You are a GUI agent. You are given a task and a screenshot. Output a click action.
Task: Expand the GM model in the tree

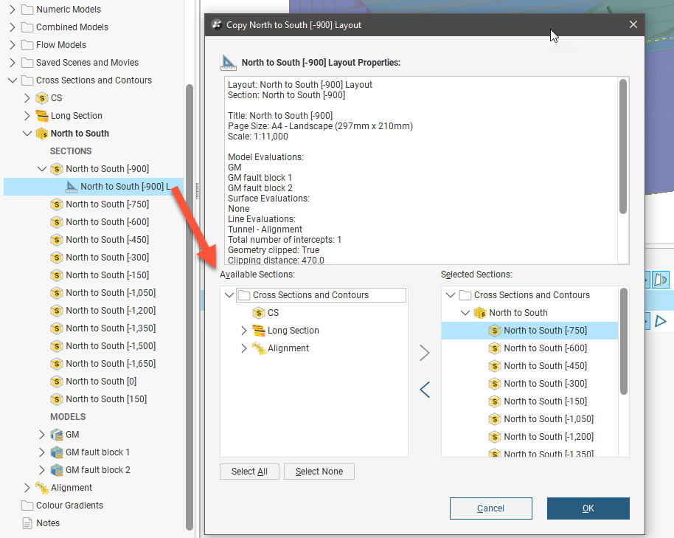click(42, 435)
